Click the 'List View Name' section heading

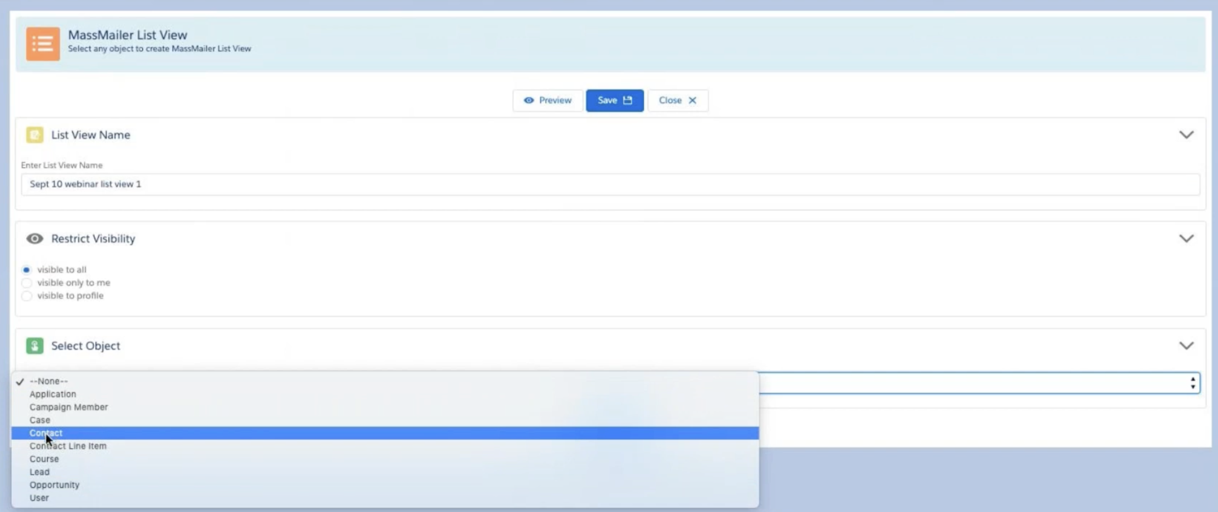[90, 135]
